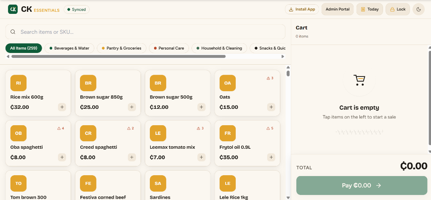Select the All Items (259) filter
Viewport: 431px width, 200px height.
[24, 48]
